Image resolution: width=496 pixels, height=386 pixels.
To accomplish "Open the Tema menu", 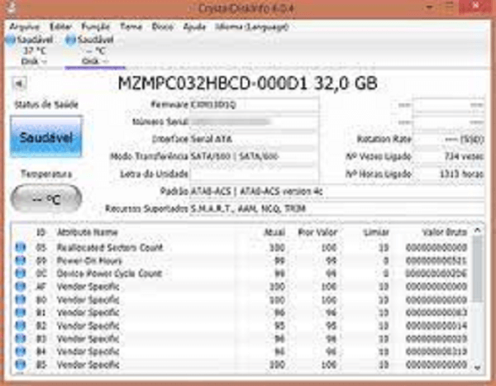I will pos(131,26).
